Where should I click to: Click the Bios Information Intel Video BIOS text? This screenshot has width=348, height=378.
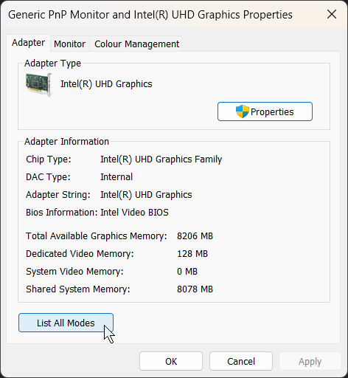click(134, 213)
